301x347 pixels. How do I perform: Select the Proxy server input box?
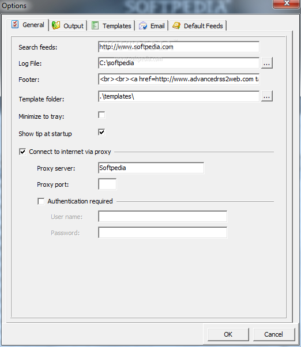[x=151, y=168]
